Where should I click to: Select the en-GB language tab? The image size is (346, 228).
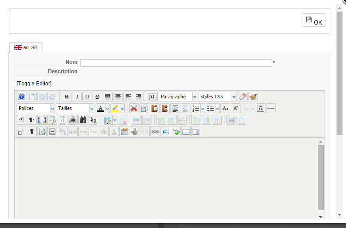[26, 47]
